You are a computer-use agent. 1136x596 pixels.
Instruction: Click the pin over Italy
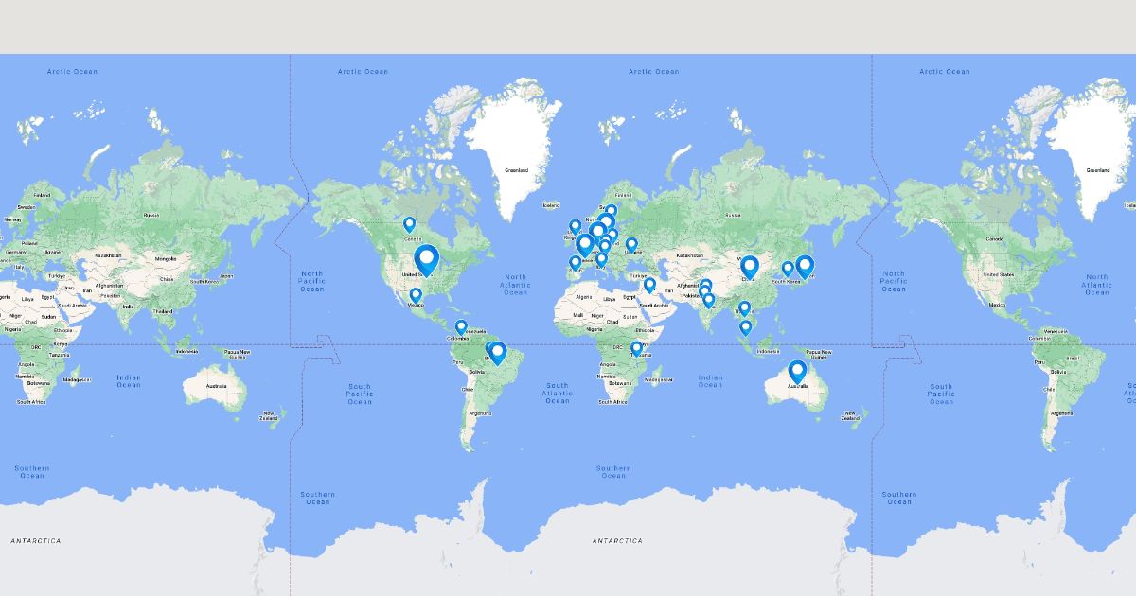(601, 258)
